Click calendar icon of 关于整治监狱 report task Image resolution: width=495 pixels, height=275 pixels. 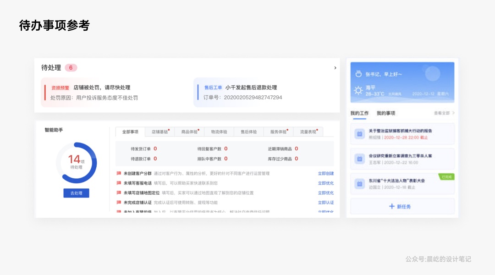pos(360,134)
